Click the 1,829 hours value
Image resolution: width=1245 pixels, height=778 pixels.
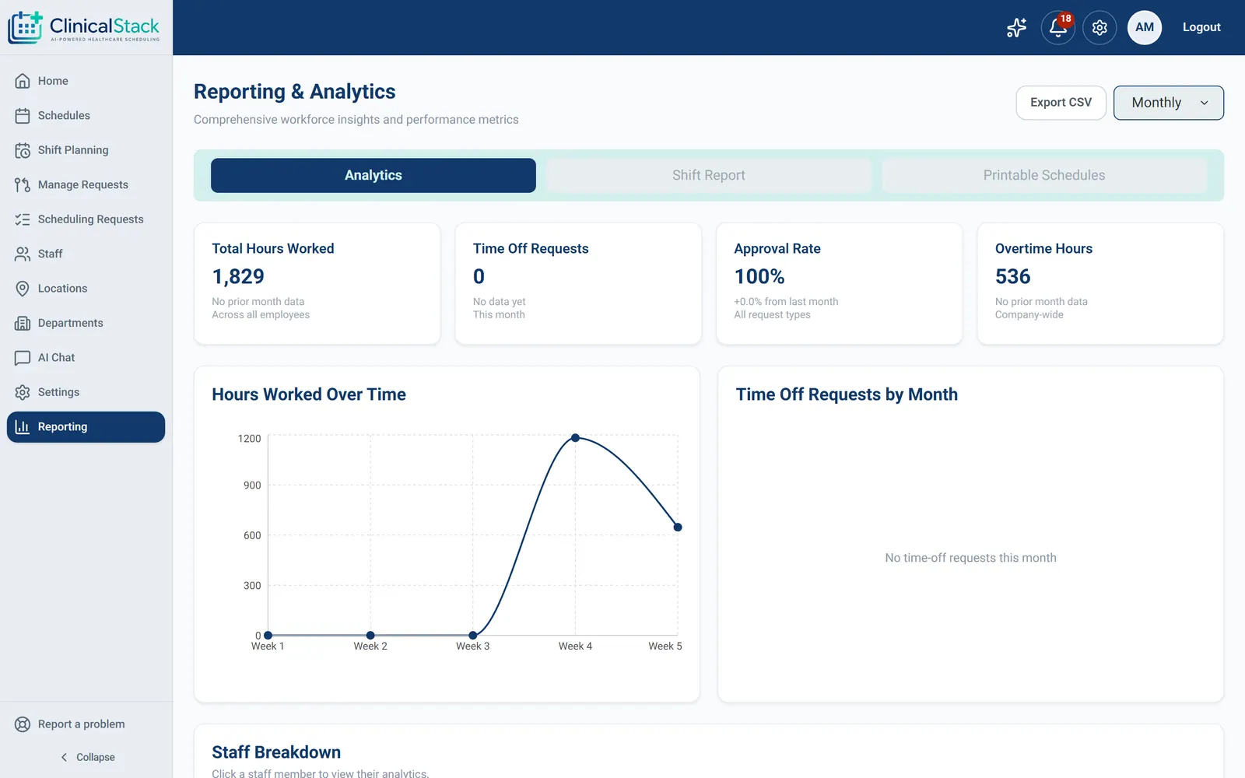tap(238, 276)
